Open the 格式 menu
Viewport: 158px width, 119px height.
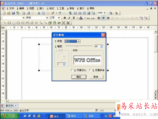pos(50,8)
